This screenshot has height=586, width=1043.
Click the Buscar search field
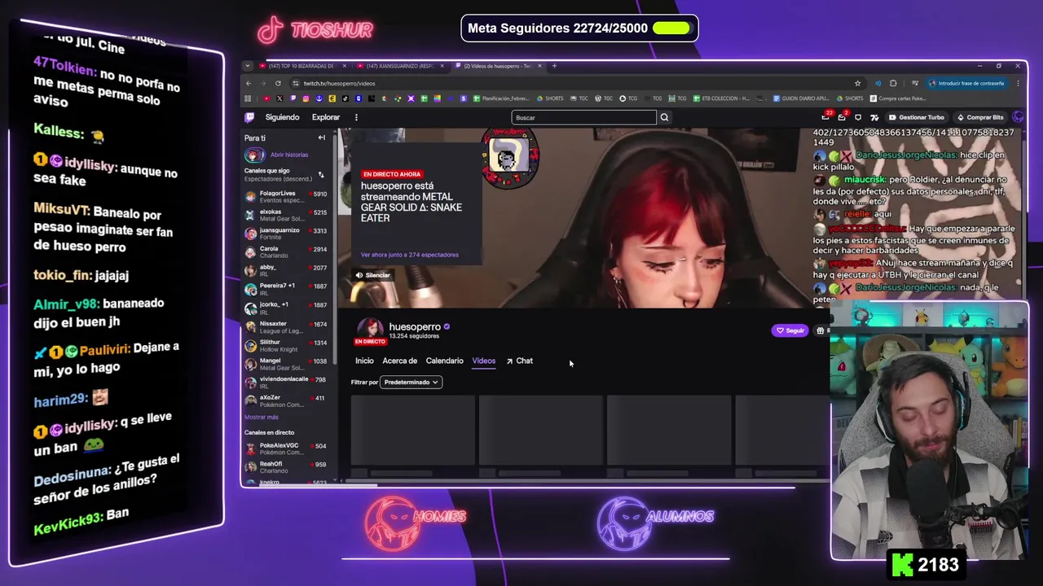583,117
